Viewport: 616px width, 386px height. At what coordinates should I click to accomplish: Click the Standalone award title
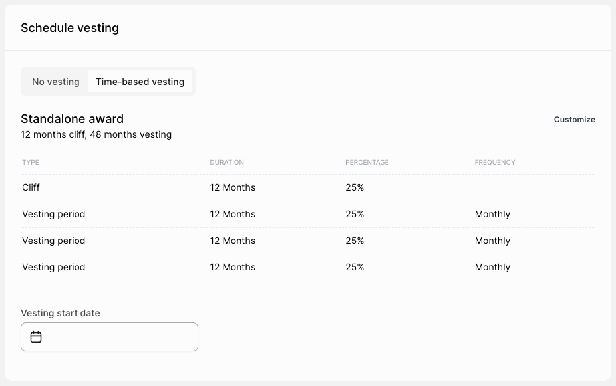[x=73, y=119]
